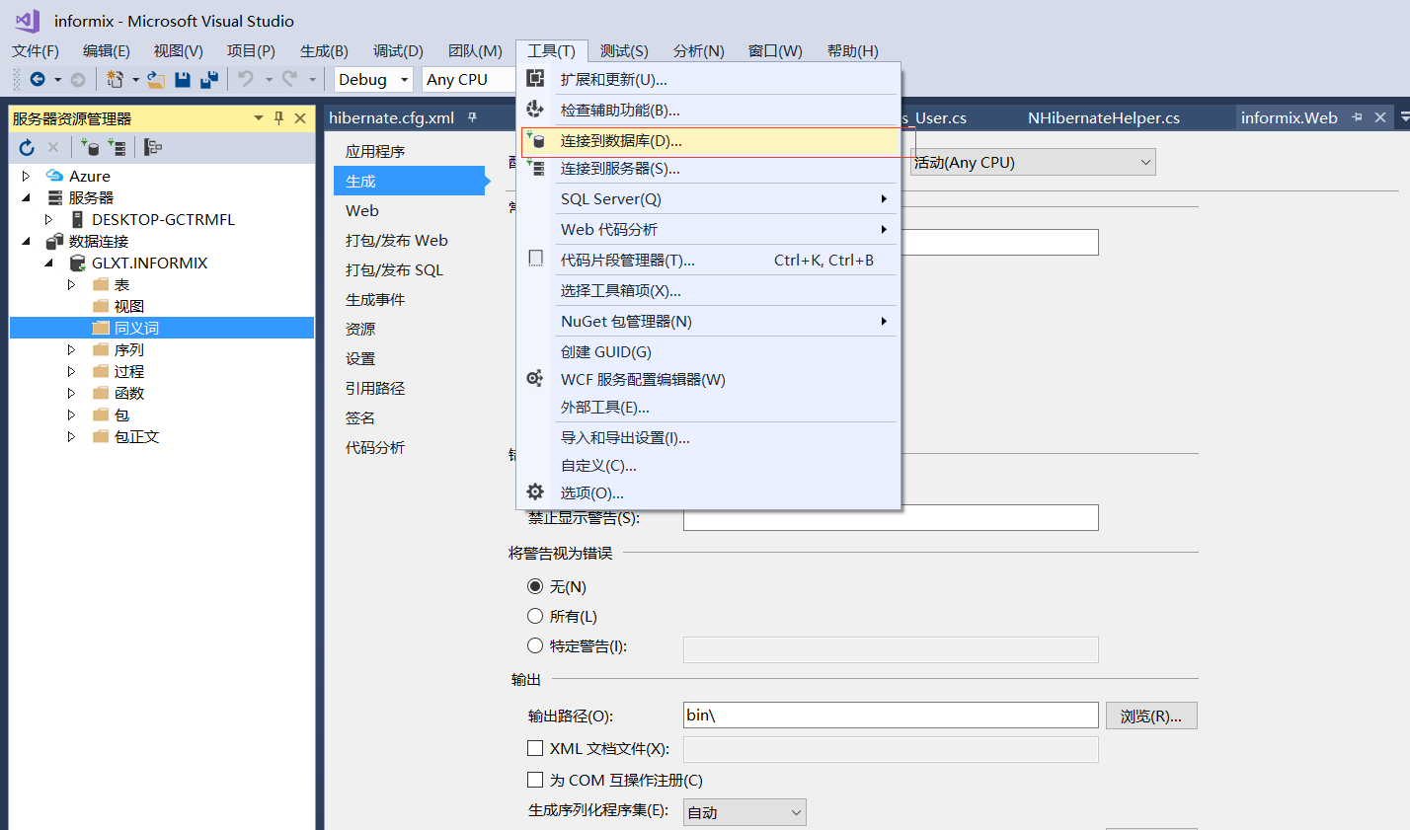Click the New Project toolbar icon
This screenshot has width=1410, height=830.
pos(116,79)
